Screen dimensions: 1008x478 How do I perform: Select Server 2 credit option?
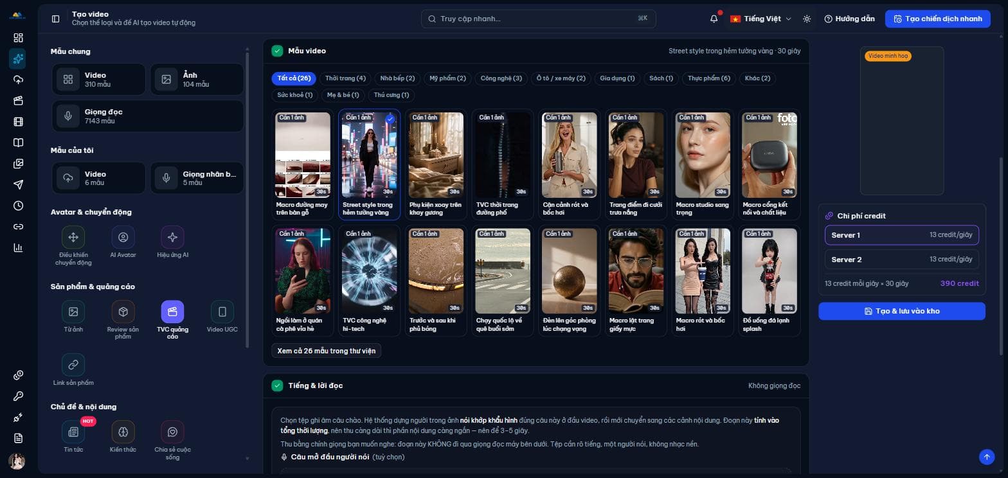[x=901, y=260]
